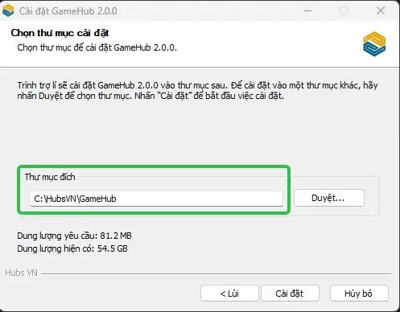Start installation with Cài đặt button
The width and height of the screenshot is (400, 312).
(x=290, y=294)
